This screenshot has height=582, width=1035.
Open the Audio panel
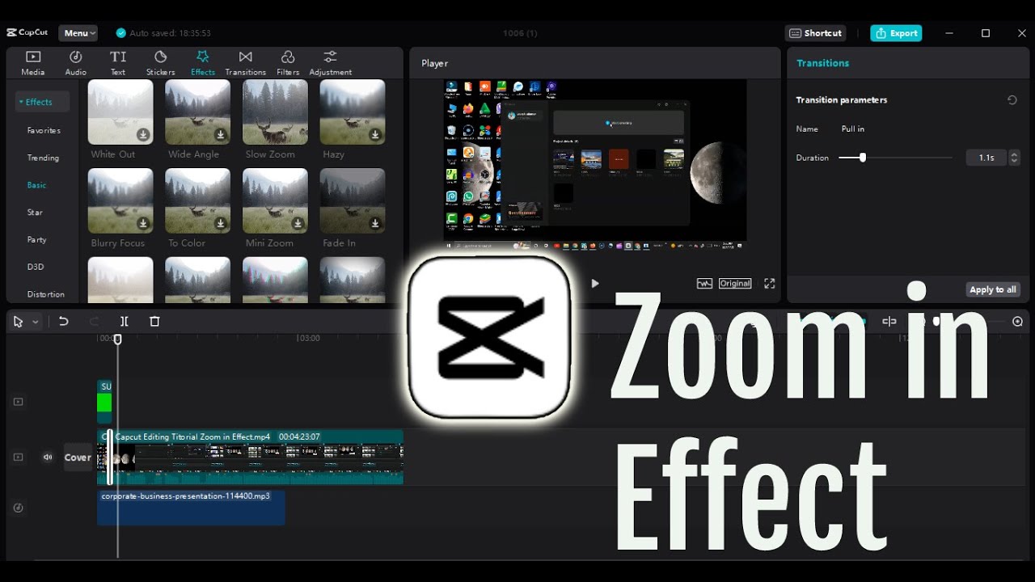click(x=75, y=62)
